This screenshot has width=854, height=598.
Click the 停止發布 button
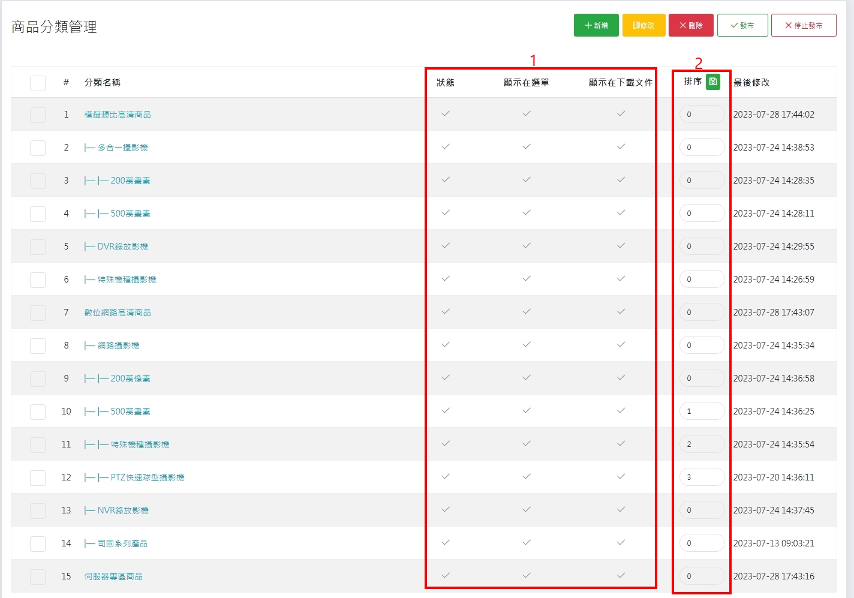[x=803, y=25]
